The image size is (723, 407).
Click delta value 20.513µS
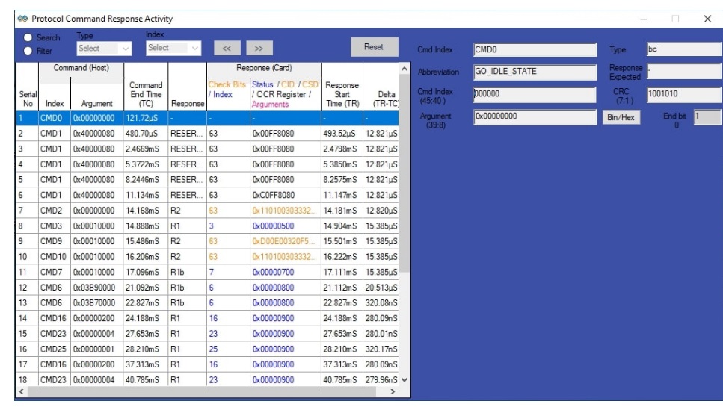381,288
